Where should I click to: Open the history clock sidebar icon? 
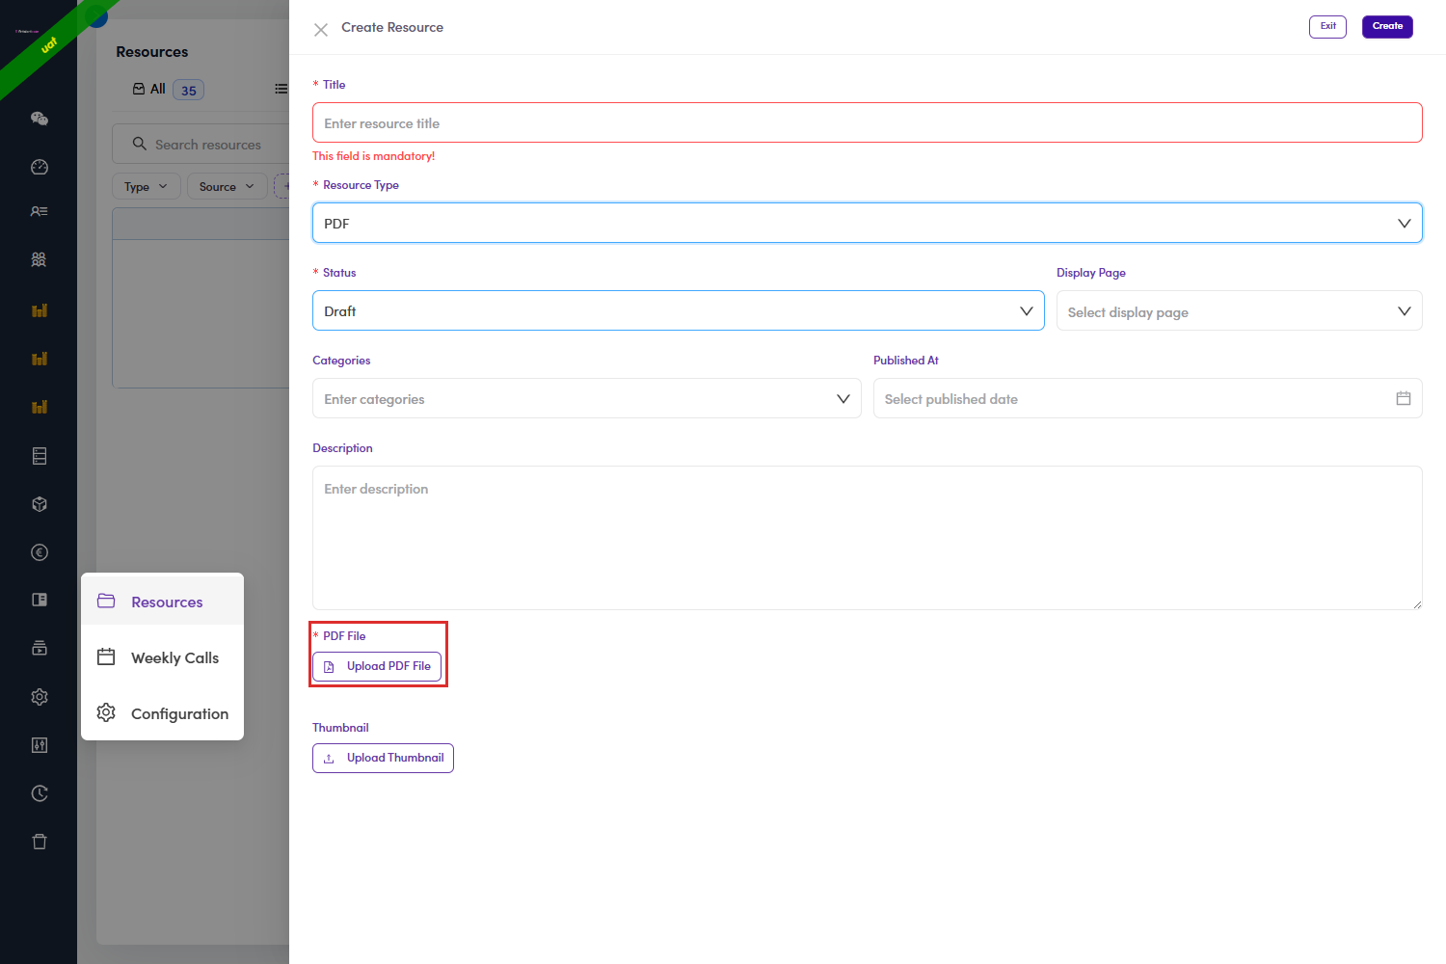coord(40,793)
